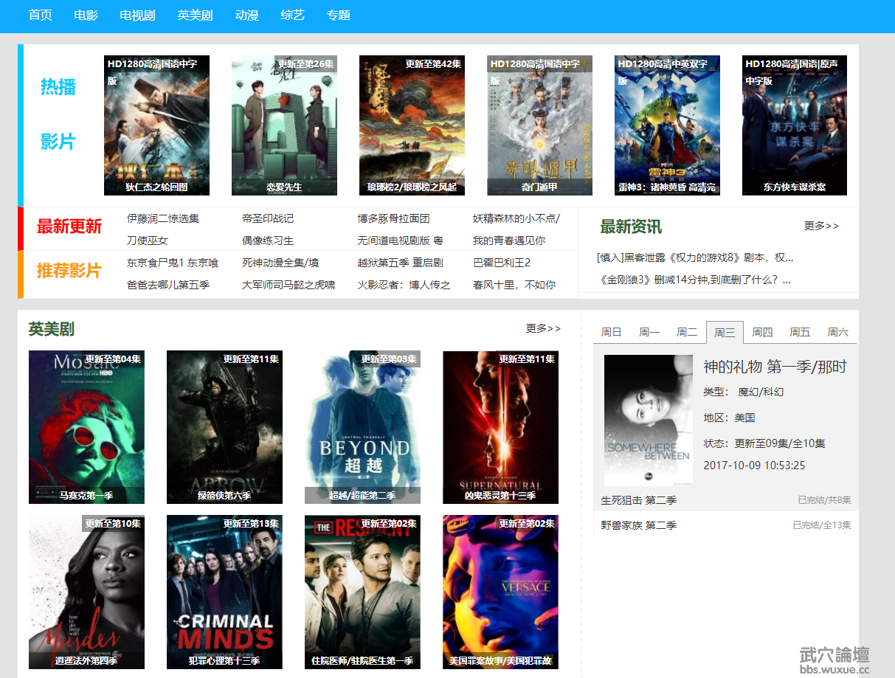Open the 电视剧 menu item

(137, 15)
